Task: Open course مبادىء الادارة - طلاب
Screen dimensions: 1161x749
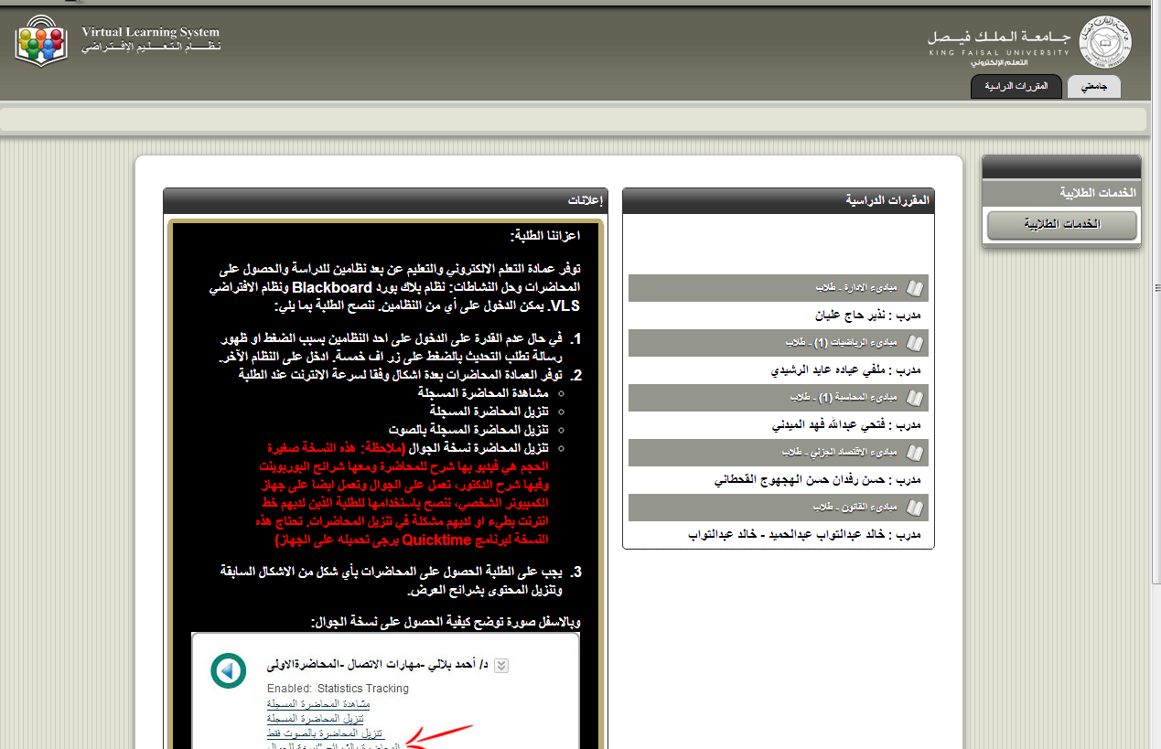Action: tap(856, 289)
